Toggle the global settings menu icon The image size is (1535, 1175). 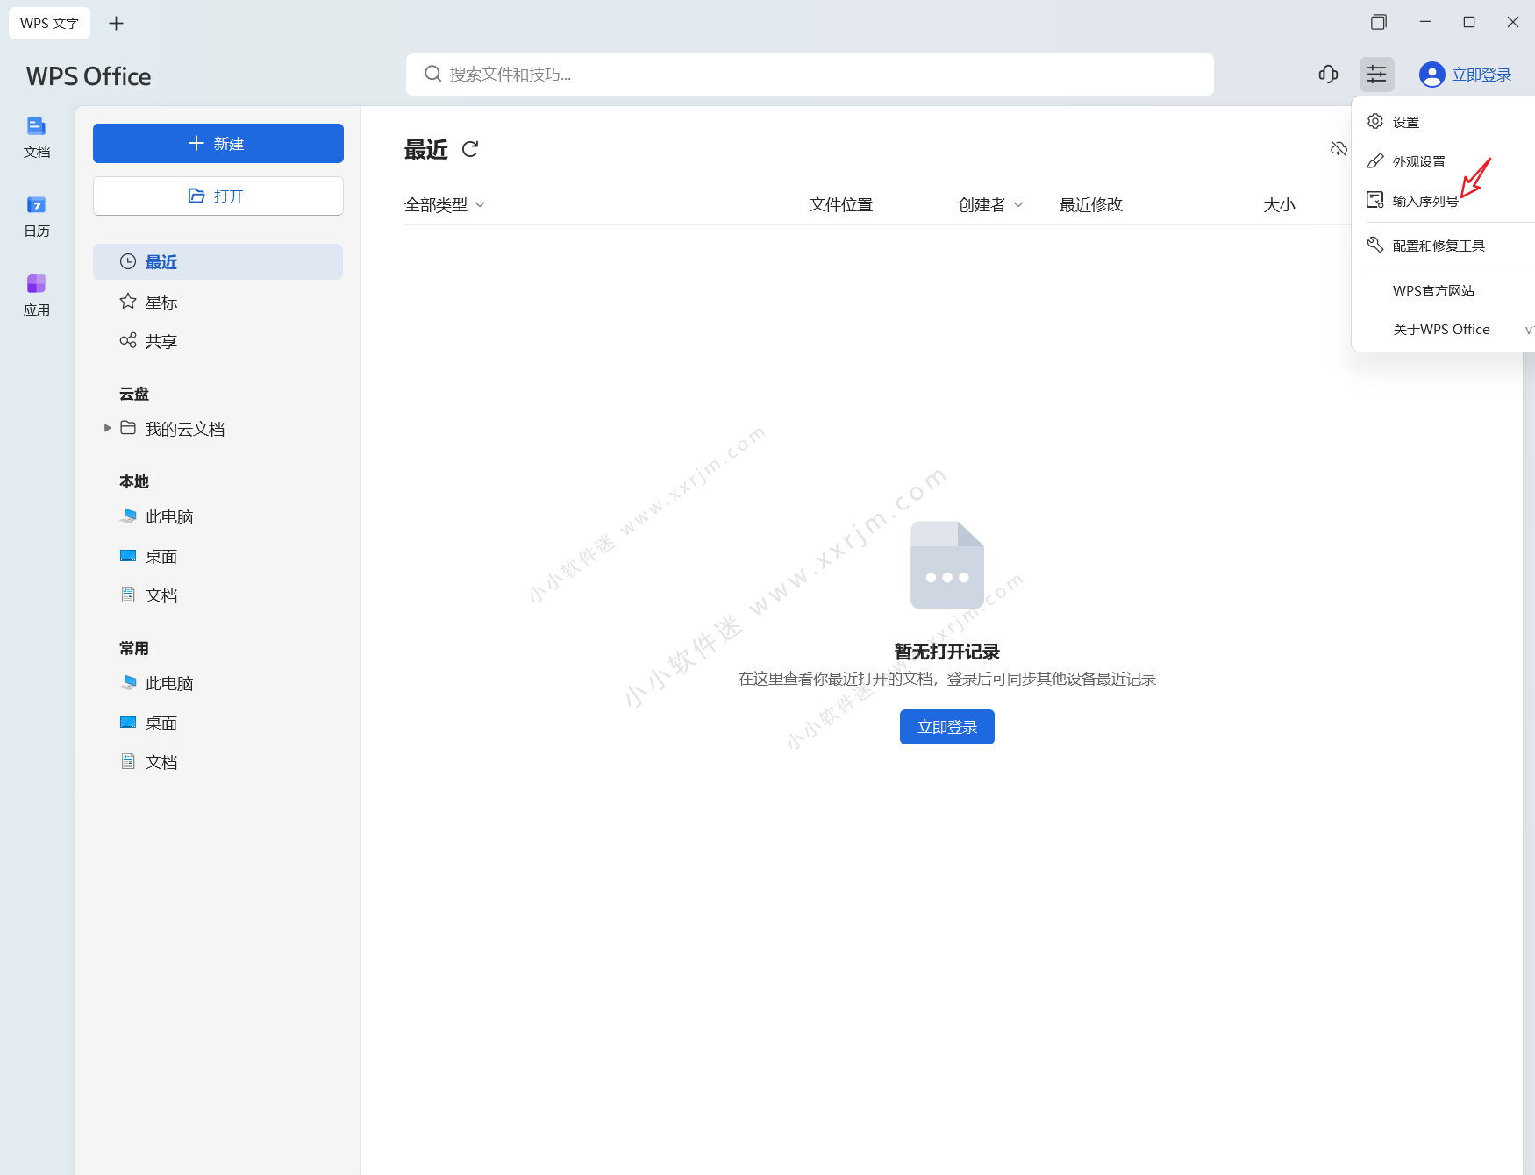point(1377,75)
